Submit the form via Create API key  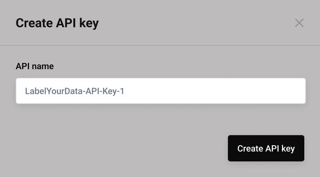point(266,148)
